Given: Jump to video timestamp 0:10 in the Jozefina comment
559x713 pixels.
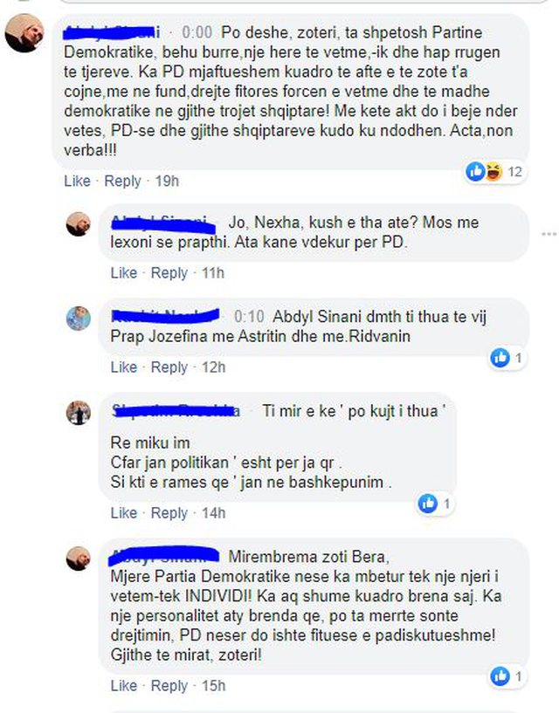Looking at the screenshot, I should point(249,317).
